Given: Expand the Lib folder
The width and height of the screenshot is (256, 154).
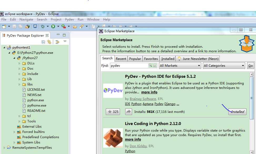Looking at the screenshot, I should 19,79.
